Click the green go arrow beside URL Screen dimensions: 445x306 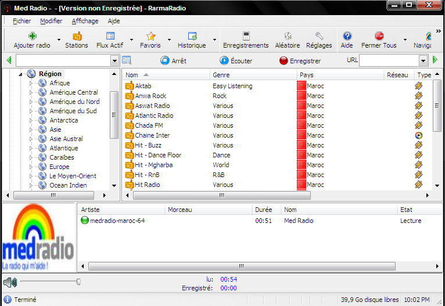click(435, 60)
